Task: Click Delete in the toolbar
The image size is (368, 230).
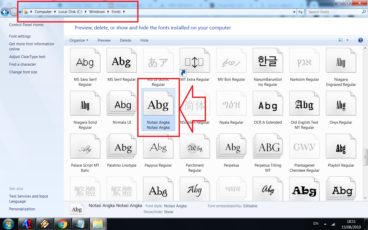Action: [125, 40]
